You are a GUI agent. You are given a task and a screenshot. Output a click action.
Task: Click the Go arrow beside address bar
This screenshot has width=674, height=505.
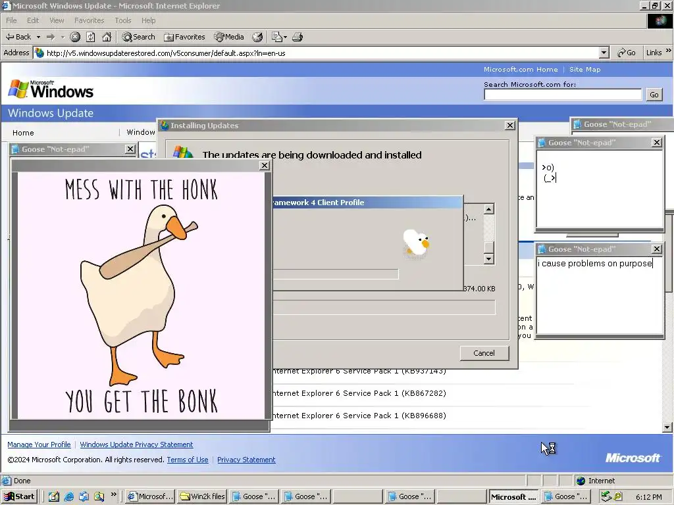627,53
